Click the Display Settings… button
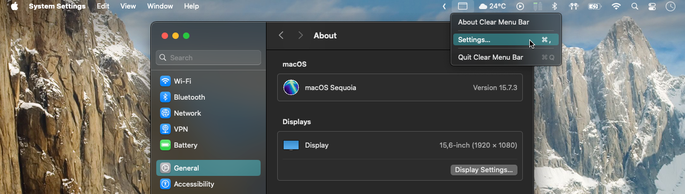This screenshot has height=194, width=685. pos(484,170)
